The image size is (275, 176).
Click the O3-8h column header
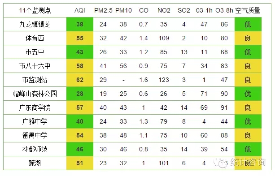224,10
